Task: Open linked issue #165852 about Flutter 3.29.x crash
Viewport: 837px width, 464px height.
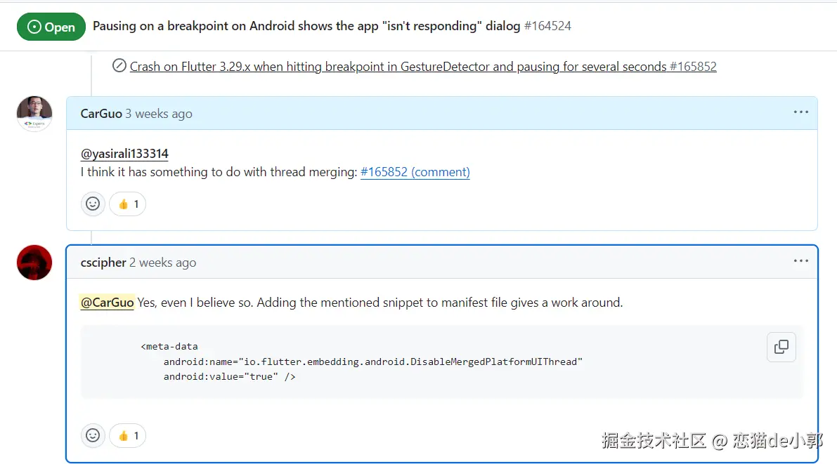Action: click(423, 67)
